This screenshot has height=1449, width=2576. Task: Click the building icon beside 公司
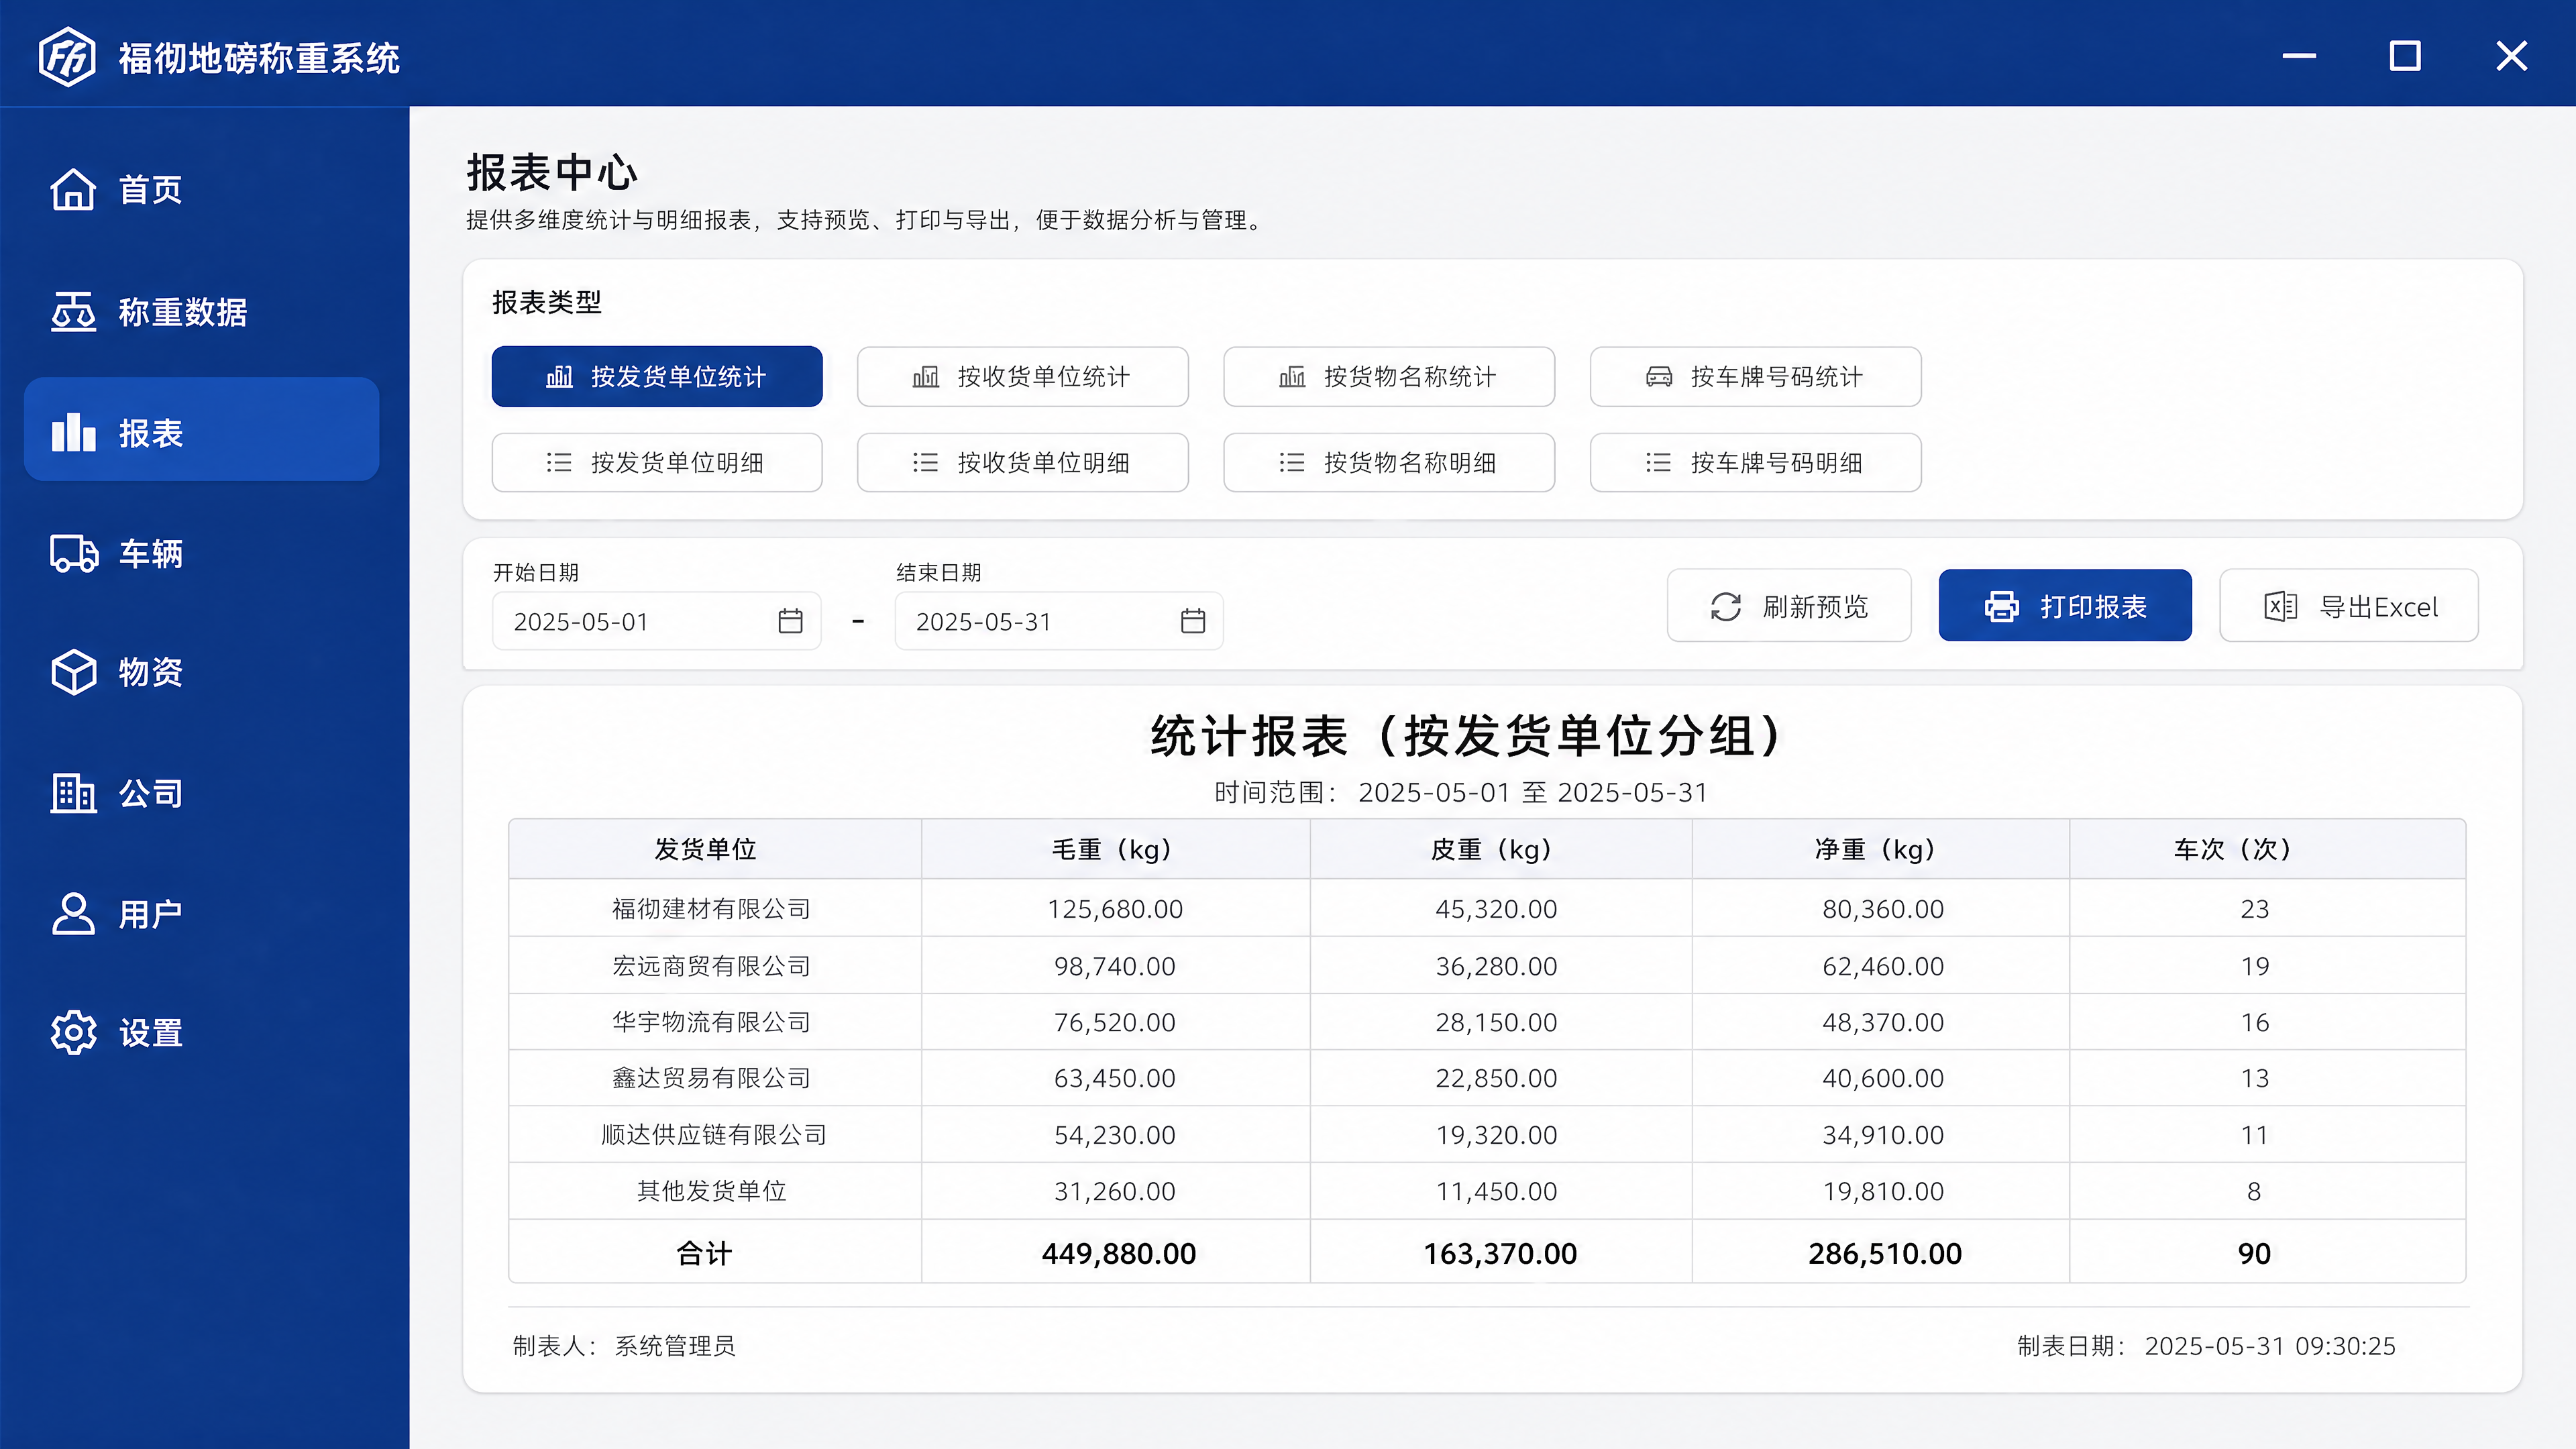73,793
